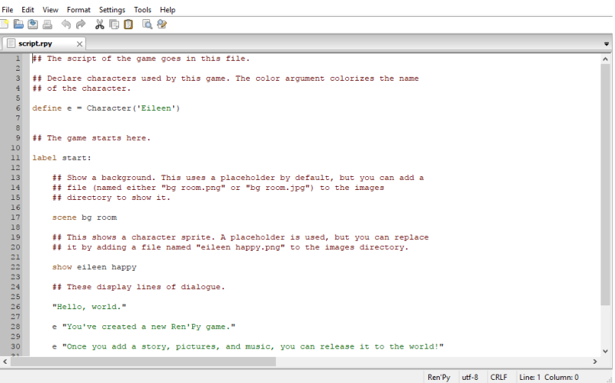The width and height of the screenshot is (615, 383).
Task: Click the New file toolbar icon
Action: (x=4, y=25)
